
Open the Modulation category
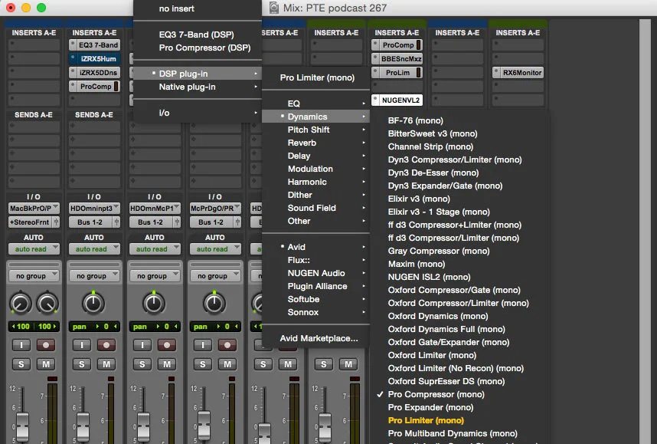click(316, 169)
